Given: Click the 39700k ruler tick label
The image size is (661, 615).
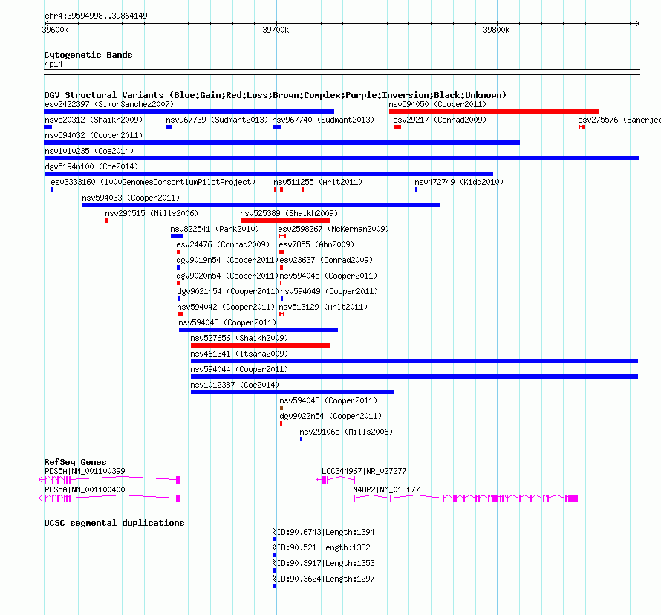Looking at the screenshot, I should click(x=276, y=30).
